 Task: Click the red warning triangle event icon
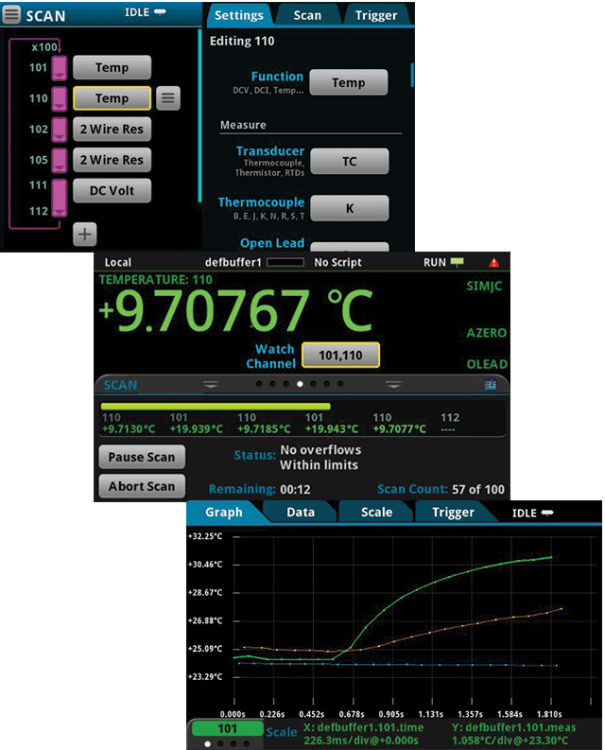pyautogui.click(x=493, y=262)
